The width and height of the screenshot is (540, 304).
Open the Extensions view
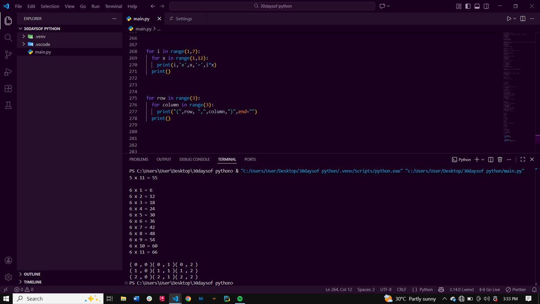pos(8,88)
